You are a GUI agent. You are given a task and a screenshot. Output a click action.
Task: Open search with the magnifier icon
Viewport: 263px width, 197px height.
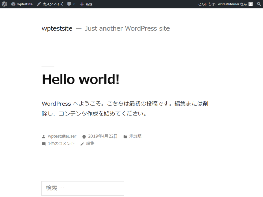[x=259, y=4]
